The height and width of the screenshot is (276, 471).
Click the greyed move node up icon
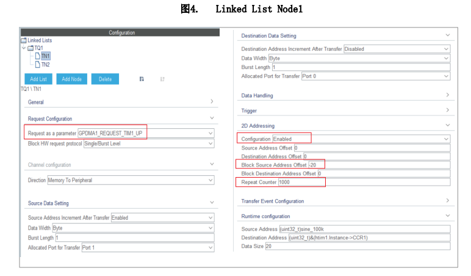pyautogui.click(x=162, y=79)
